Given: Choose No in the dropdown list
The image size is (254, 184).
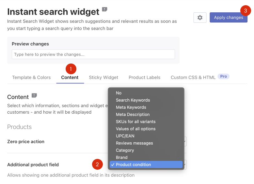Looking at the screenshot, I should [x=146, y=93].
